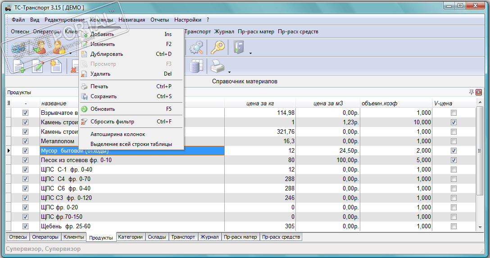Switch to bottom Клиенты tab
This screenshot has height=258, width=490.
point(74,237)
